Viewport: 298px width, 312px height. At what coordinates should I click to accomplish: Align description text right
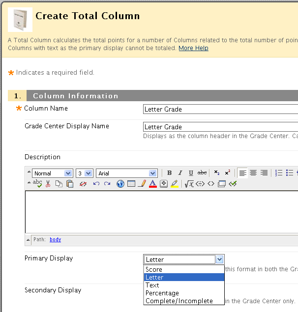coord(264,173)
